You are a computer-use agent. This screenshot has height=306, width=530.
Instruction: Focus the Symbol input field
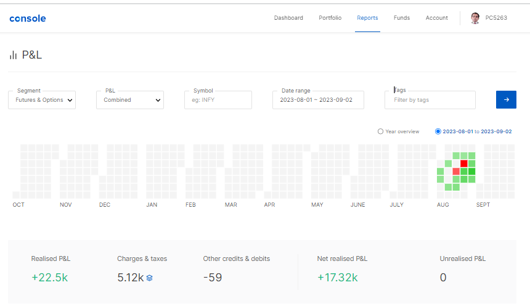(x=218, y=100)
